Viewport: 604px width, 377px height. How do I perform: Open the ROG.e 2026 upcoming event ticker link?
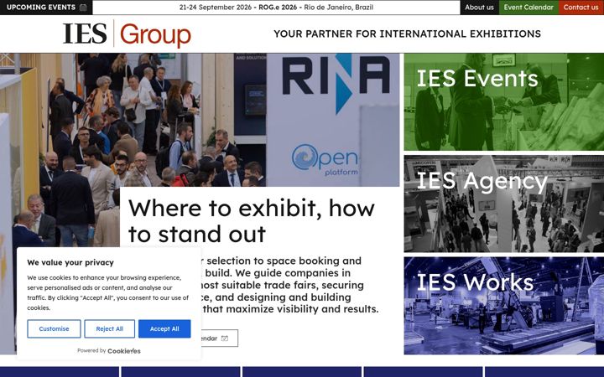click(276, 8)
